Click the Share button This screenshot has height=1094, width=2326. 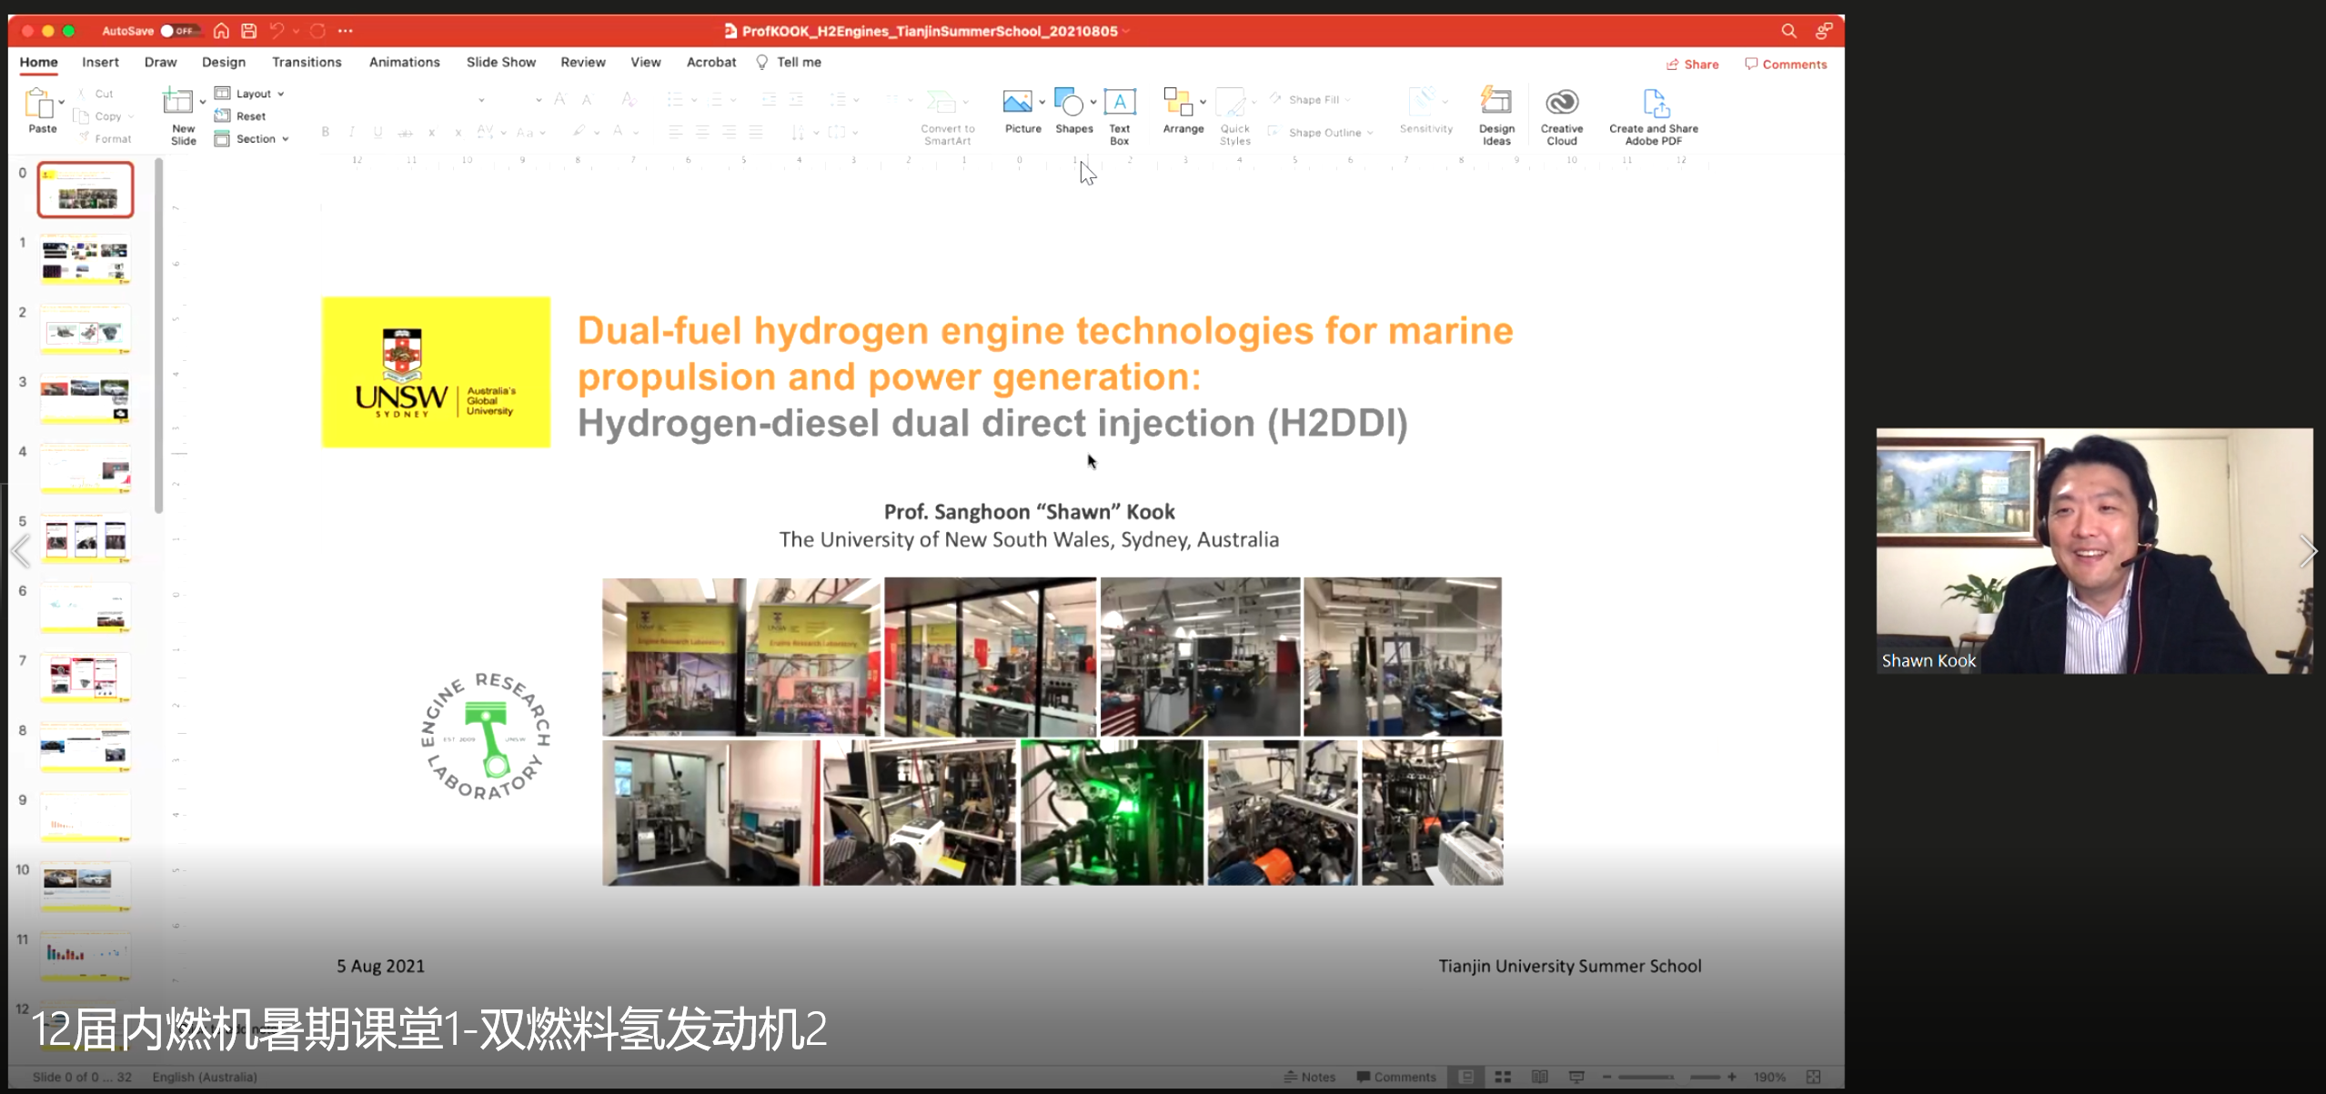(x=1693, y=64)
